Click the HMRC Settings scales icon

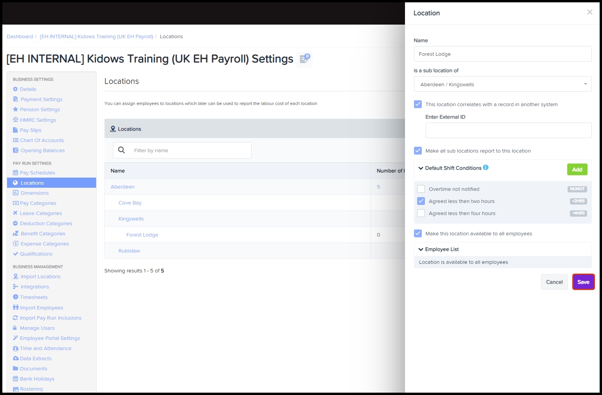(15, 119)
